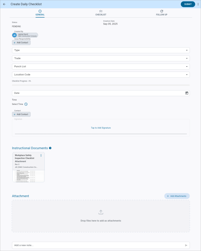This screenshot has height=251, width=201.
Task: Click the Add Attachments button
Action: coord(177,196)
